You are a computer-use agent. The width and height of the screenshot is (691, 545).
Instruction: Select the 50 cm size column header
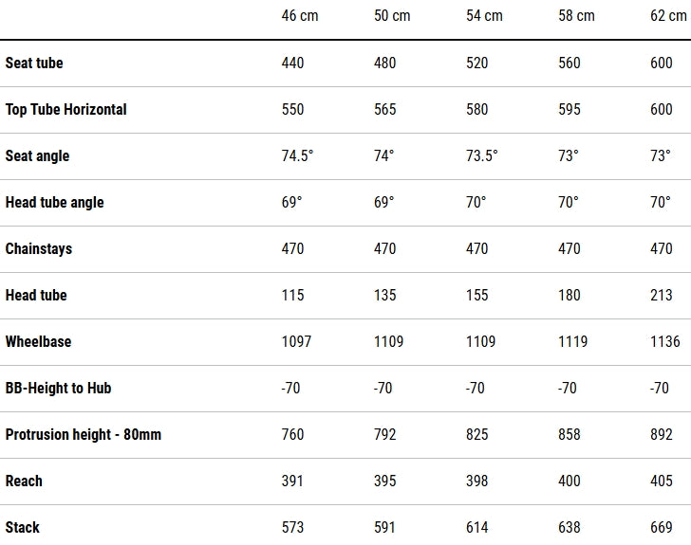pyautogui.click(x=392, y=16)
